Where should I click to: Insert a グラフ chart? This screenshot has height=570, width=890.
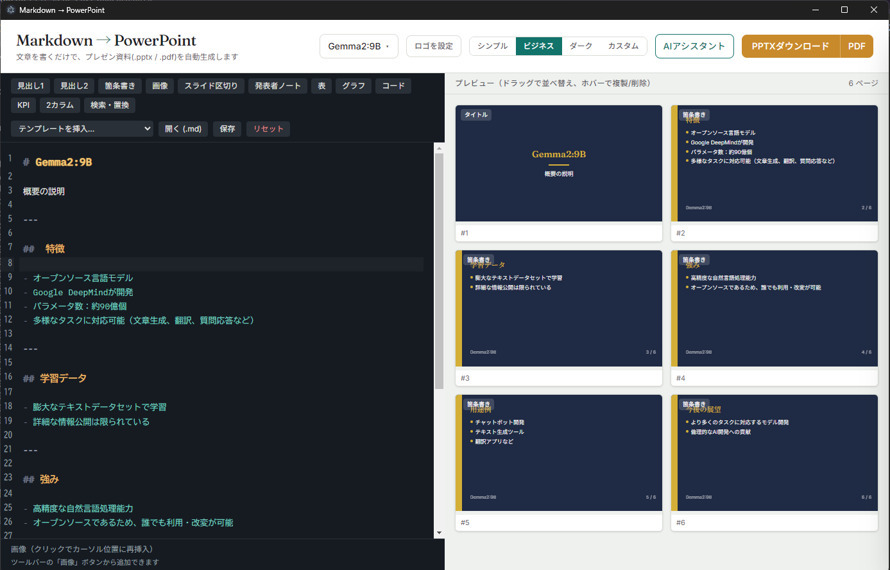[x=354, y=86]
